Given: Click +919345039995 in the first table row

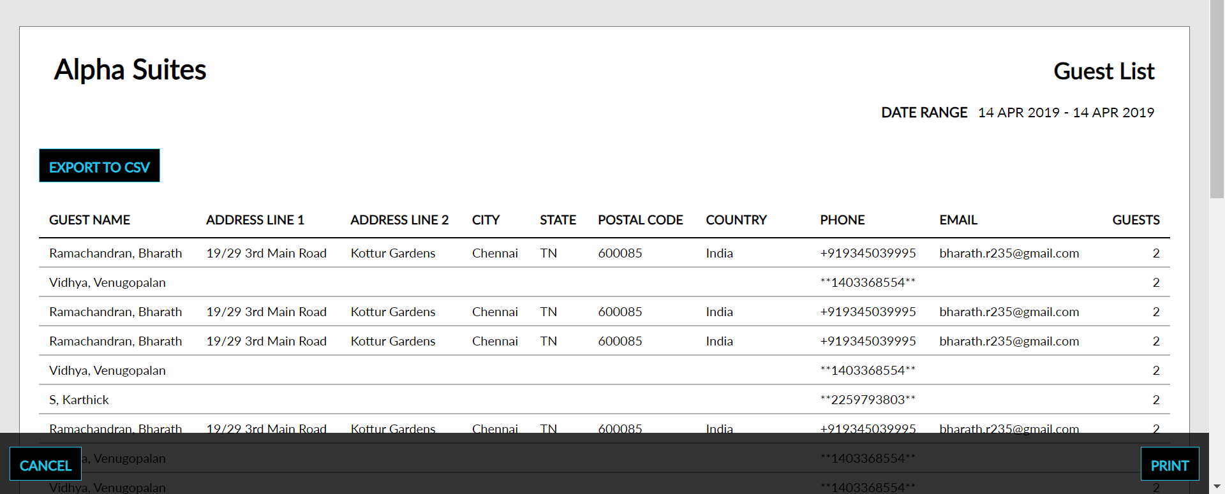Looking at the screenshot, I should [x=868, y=253].
